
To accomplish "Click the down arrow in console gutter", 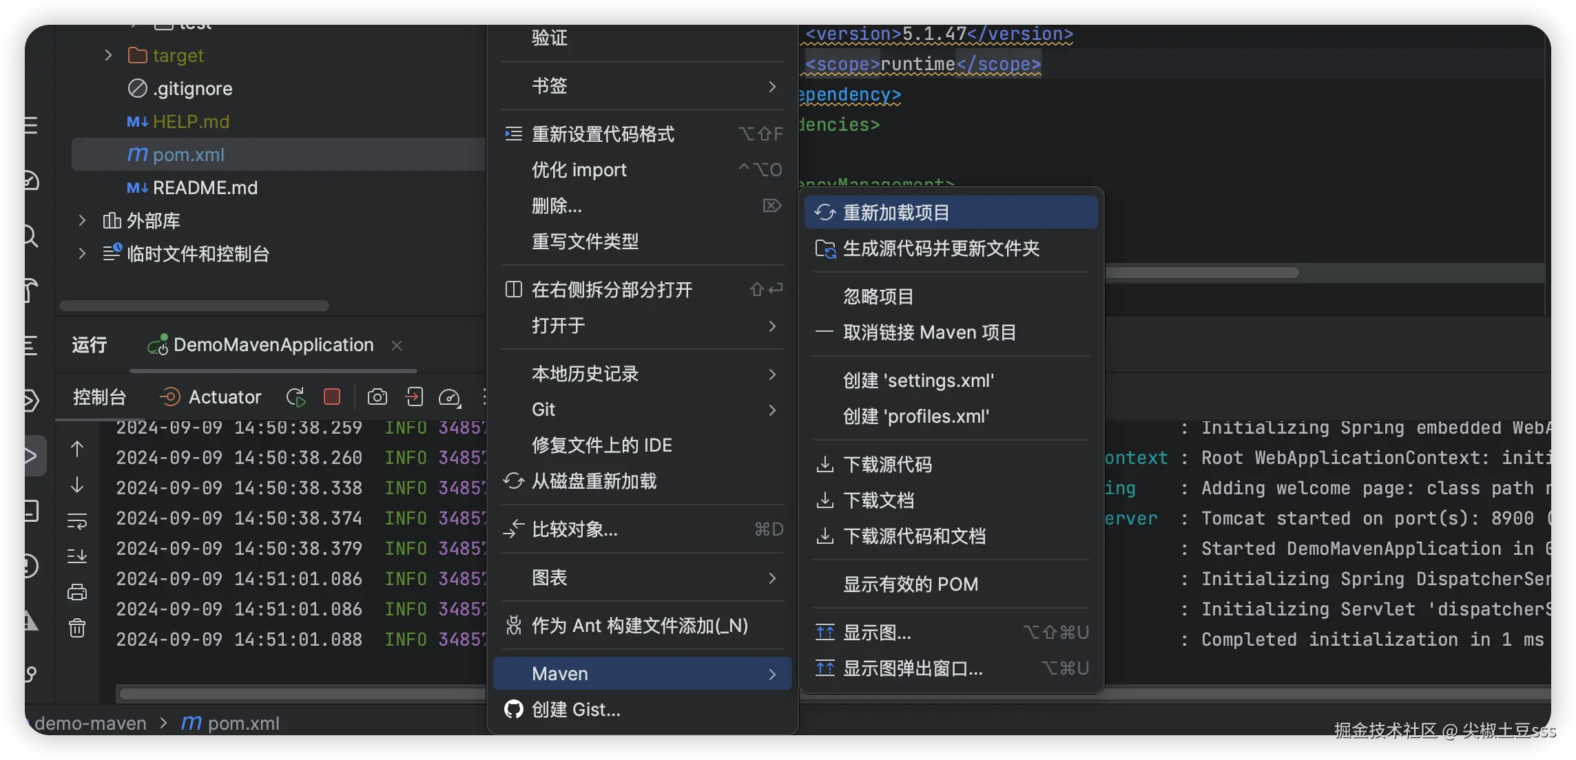I will (77, 485).
